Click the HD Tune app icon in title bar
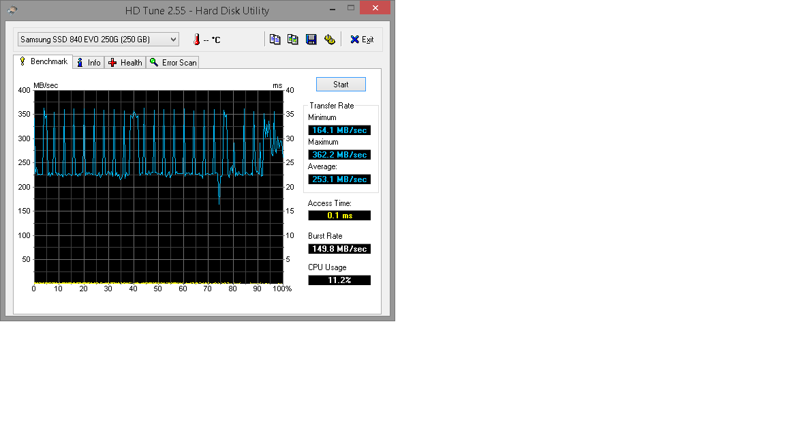Image resolution: width=785 pixels, height=442 pixels. coord(12,10)
